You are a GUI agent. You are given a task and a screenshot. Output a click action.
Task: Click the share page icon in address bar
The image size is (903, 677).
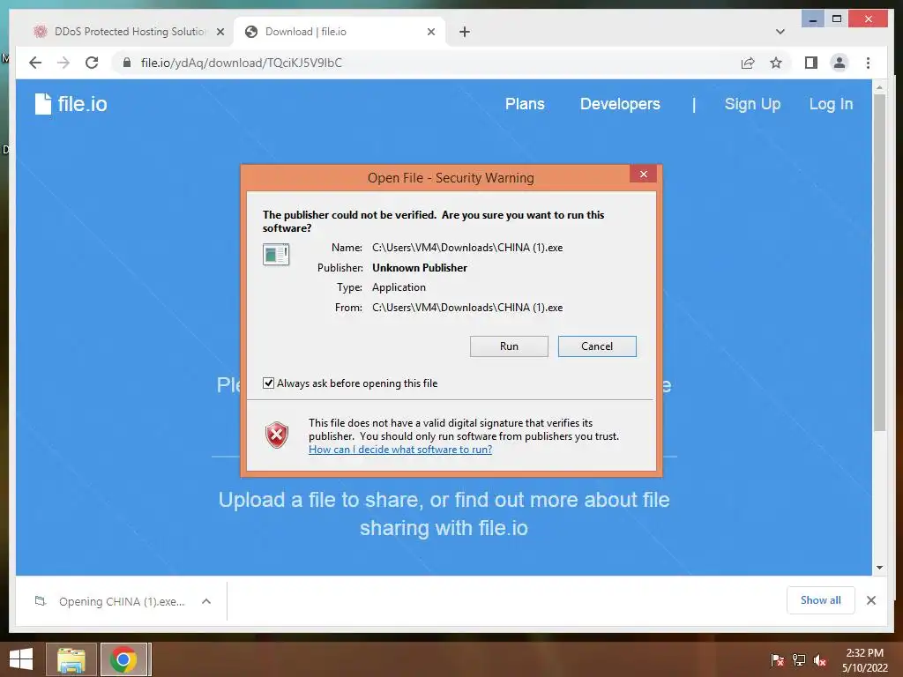748,63
